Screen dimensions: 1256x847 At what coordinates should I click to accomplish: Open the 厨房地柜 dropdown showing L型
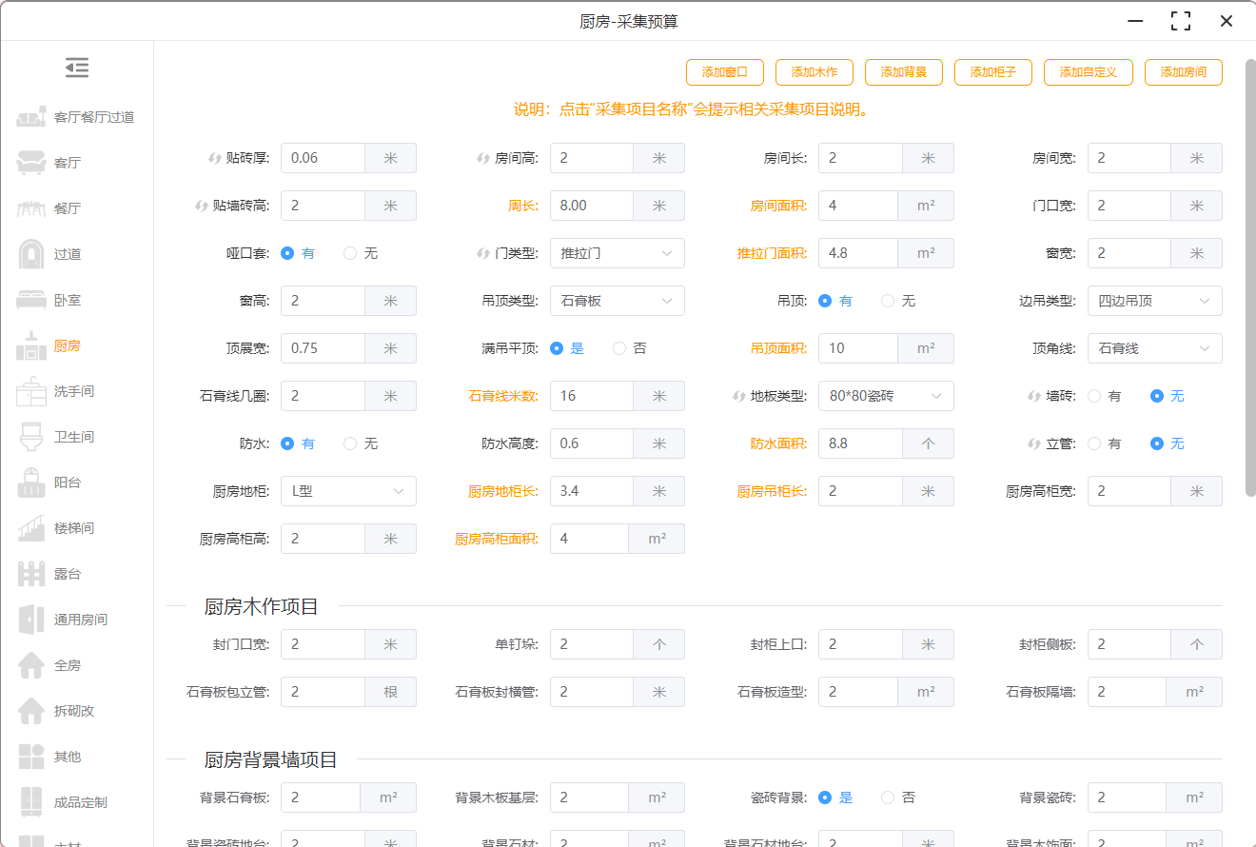[348, 491]
